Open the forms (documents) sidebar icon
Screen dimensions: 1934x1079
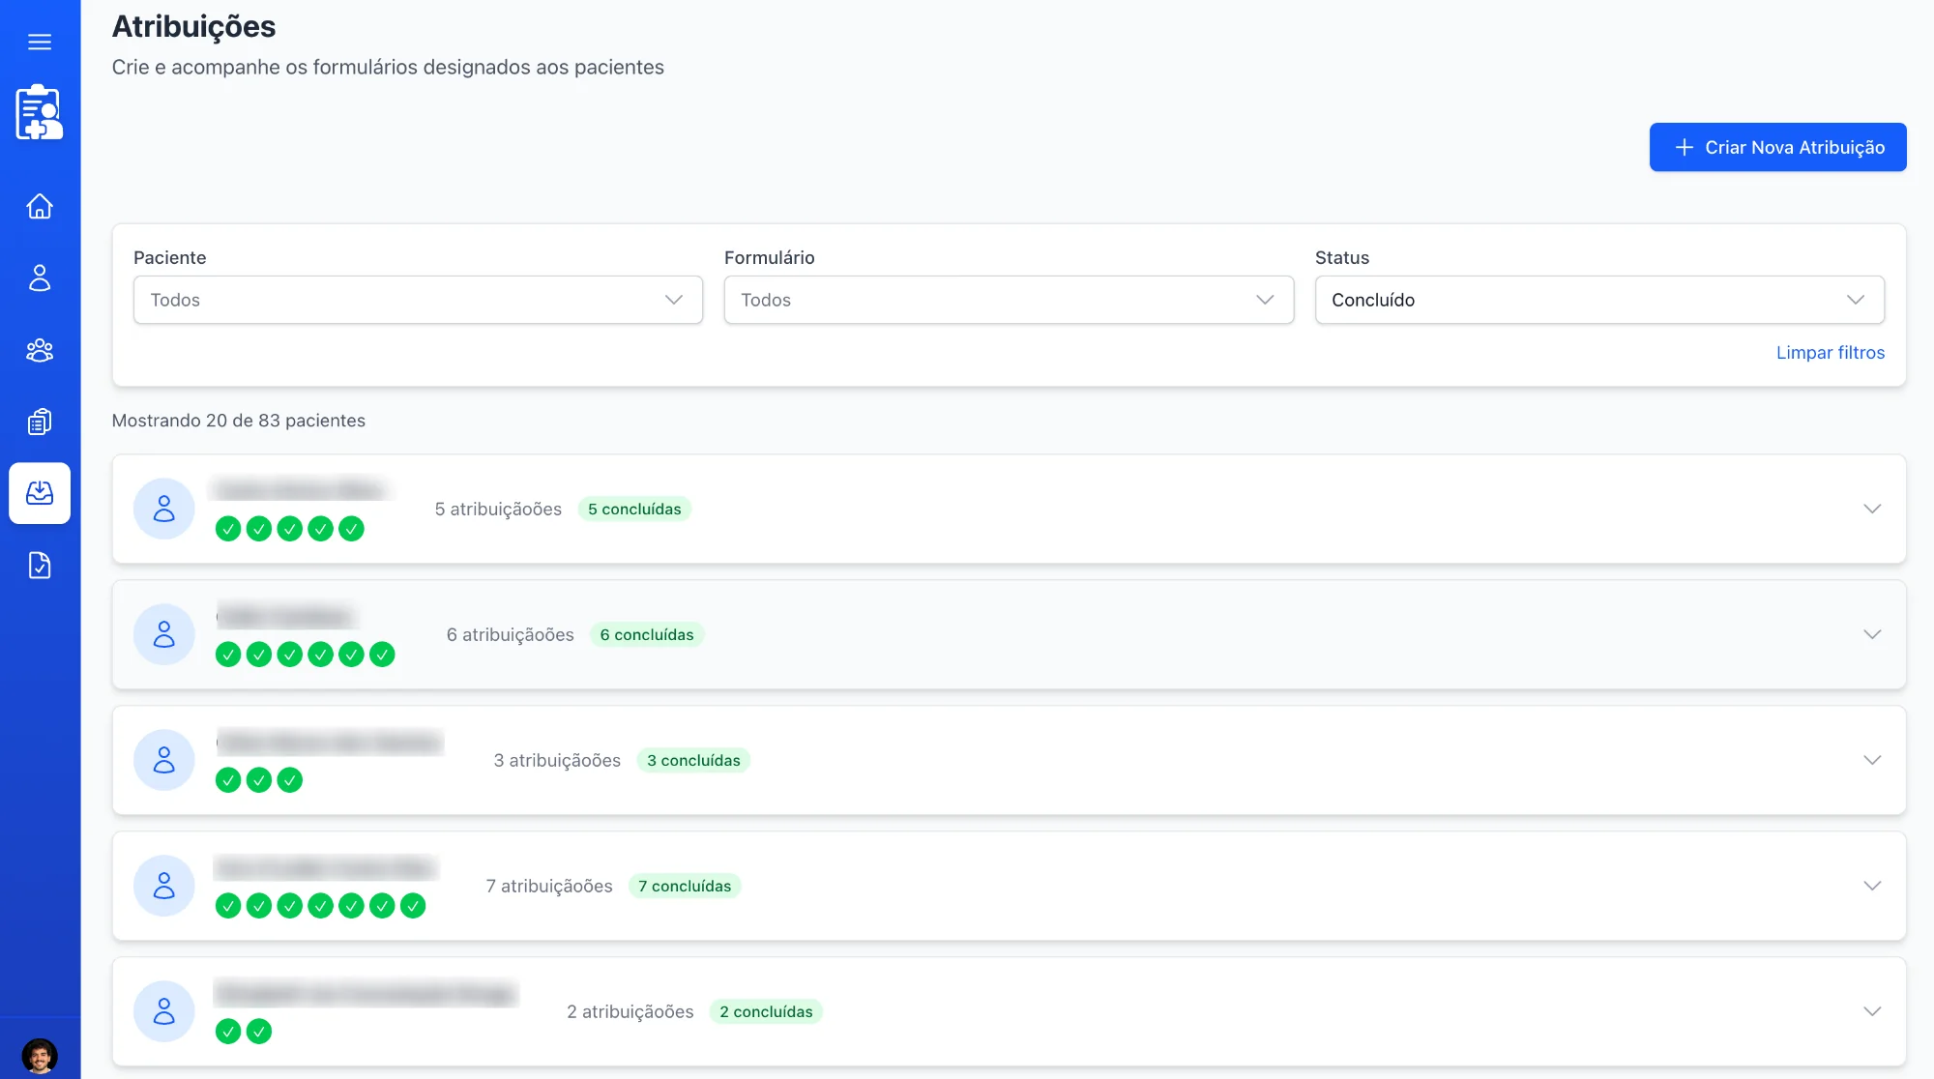click(x=40, y=422)
